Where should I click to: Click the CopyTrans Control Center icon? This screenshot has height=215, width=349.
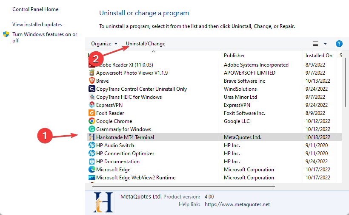92,89
